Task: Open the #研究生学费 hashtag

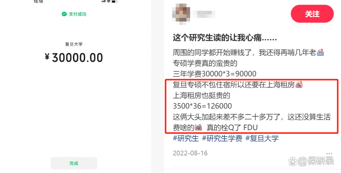Action: 222,138
